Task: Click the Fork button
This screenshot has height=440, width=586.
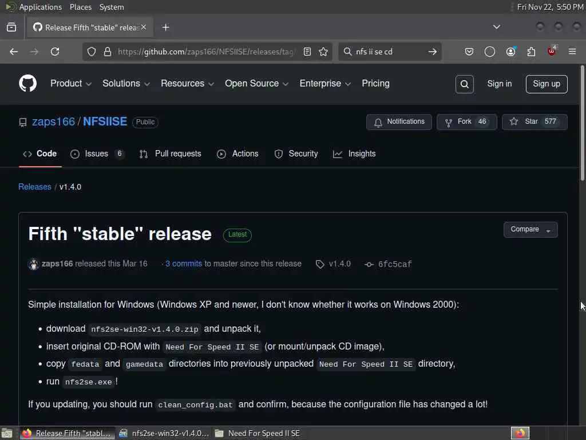Action: point(467,122)
